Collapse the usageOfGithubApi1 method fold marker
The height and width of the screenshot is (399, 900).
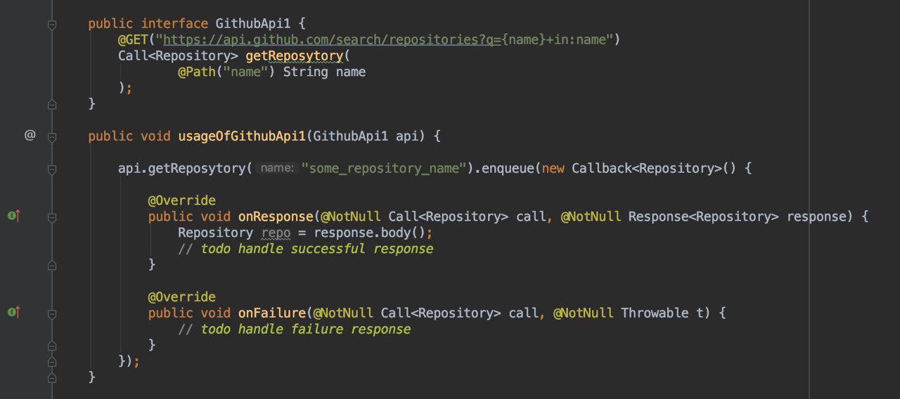click(x=51, y=137)
